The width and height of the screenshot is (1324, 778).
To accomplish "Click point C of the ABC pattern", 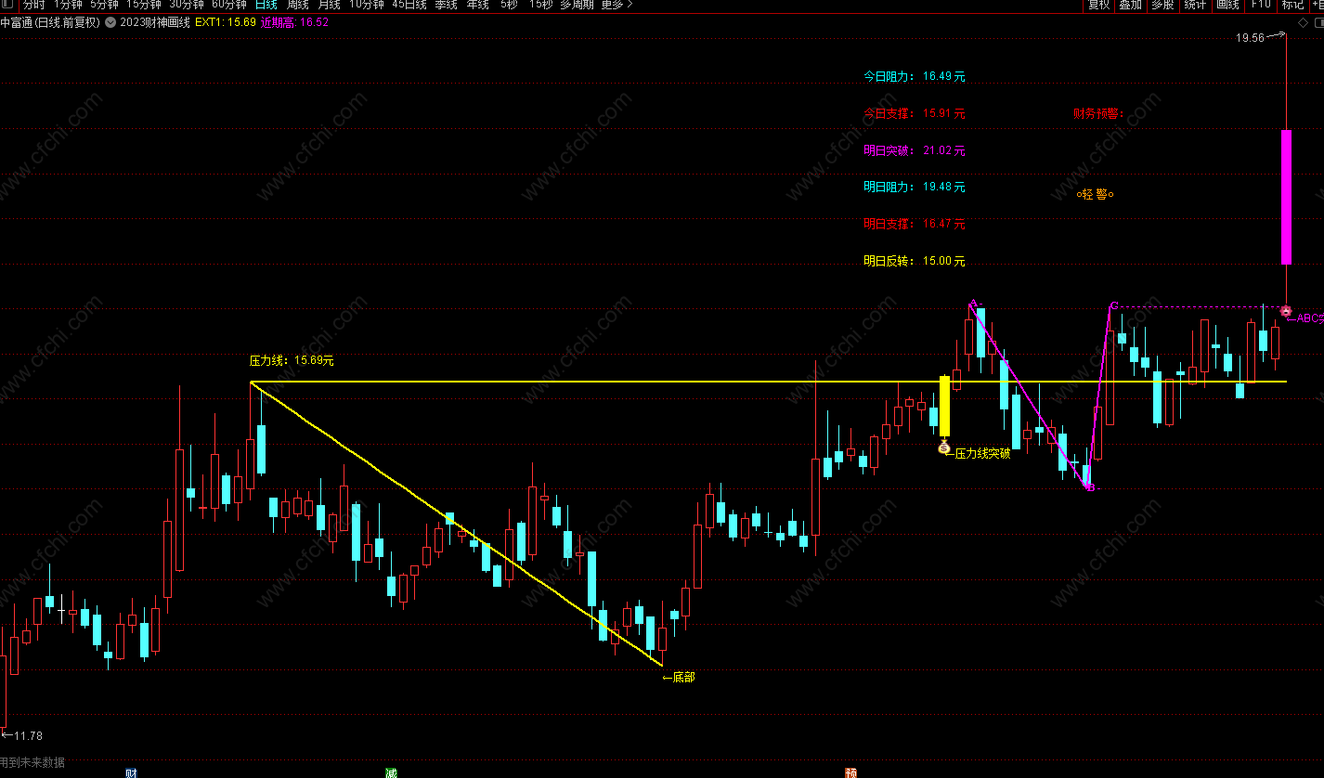I will [x=1113, y=305].
